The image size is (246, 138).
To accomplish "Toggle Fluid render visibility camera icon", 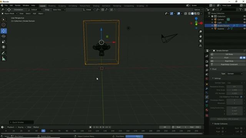I will [x=241, y=58].
